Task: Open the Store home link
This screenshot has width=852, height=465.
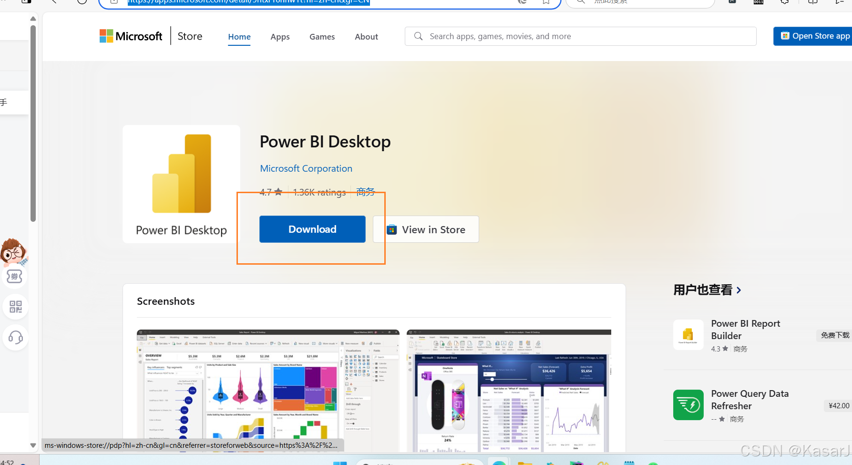Action: pos(190,36)
